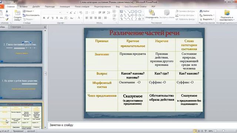The height and width of the screenshot is (133, 237).
Task: Apply text shadow formatting icon
Action: pos(57,18)
